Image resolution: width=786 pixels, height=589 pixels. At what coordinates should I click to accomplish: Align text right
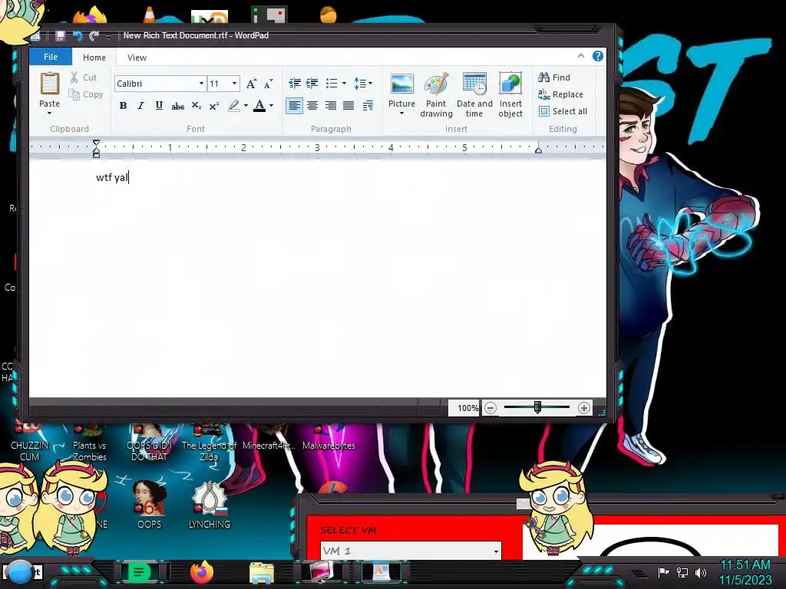[x=330, y=106]
